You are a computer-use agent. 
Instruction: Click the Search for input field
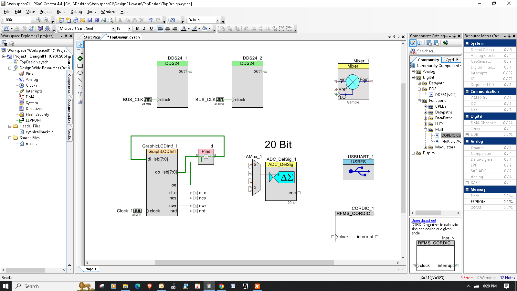pos(438,51)
